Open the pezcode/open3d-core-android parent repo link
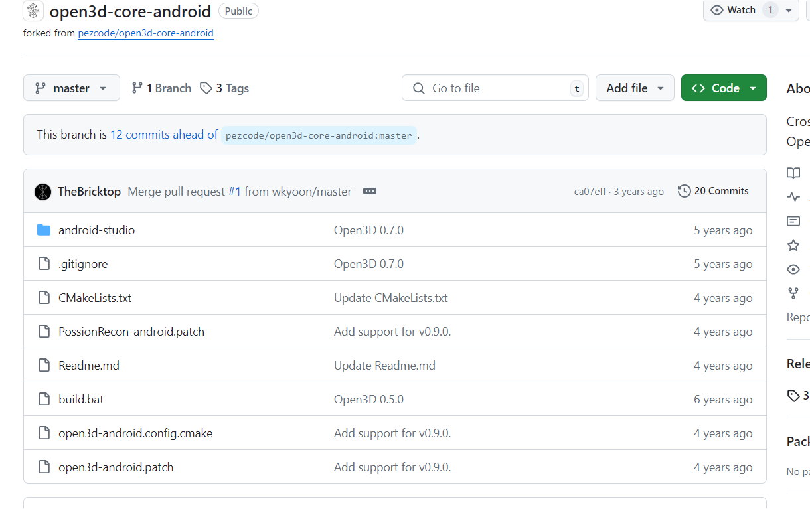The height and width of the screenshot is (509, 810). [145, 33]
